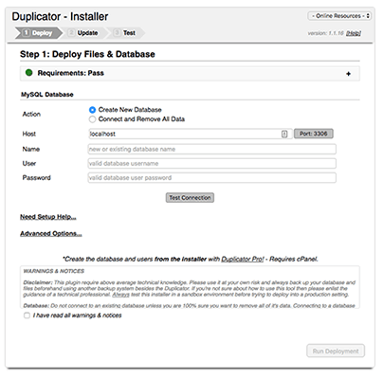Select Connect and Remove All Data

pyautogui.click(x=92, y=119)
